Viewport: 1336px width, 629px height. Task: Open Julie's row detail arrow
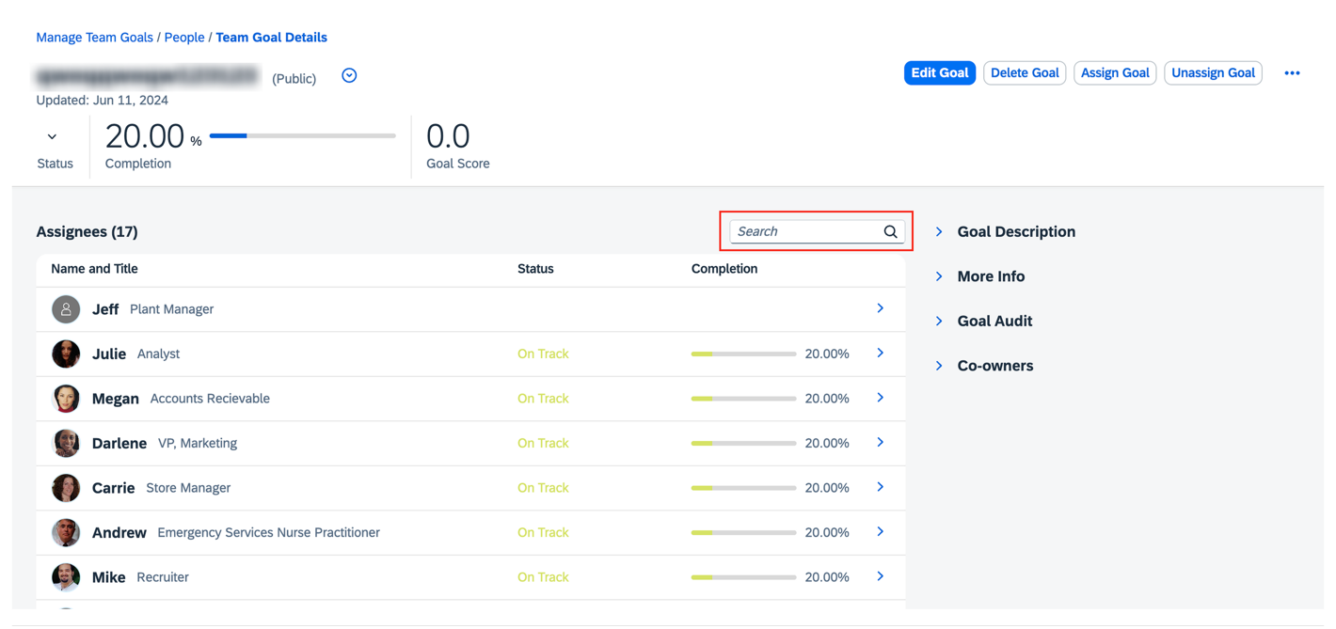[x=881, y=354]
